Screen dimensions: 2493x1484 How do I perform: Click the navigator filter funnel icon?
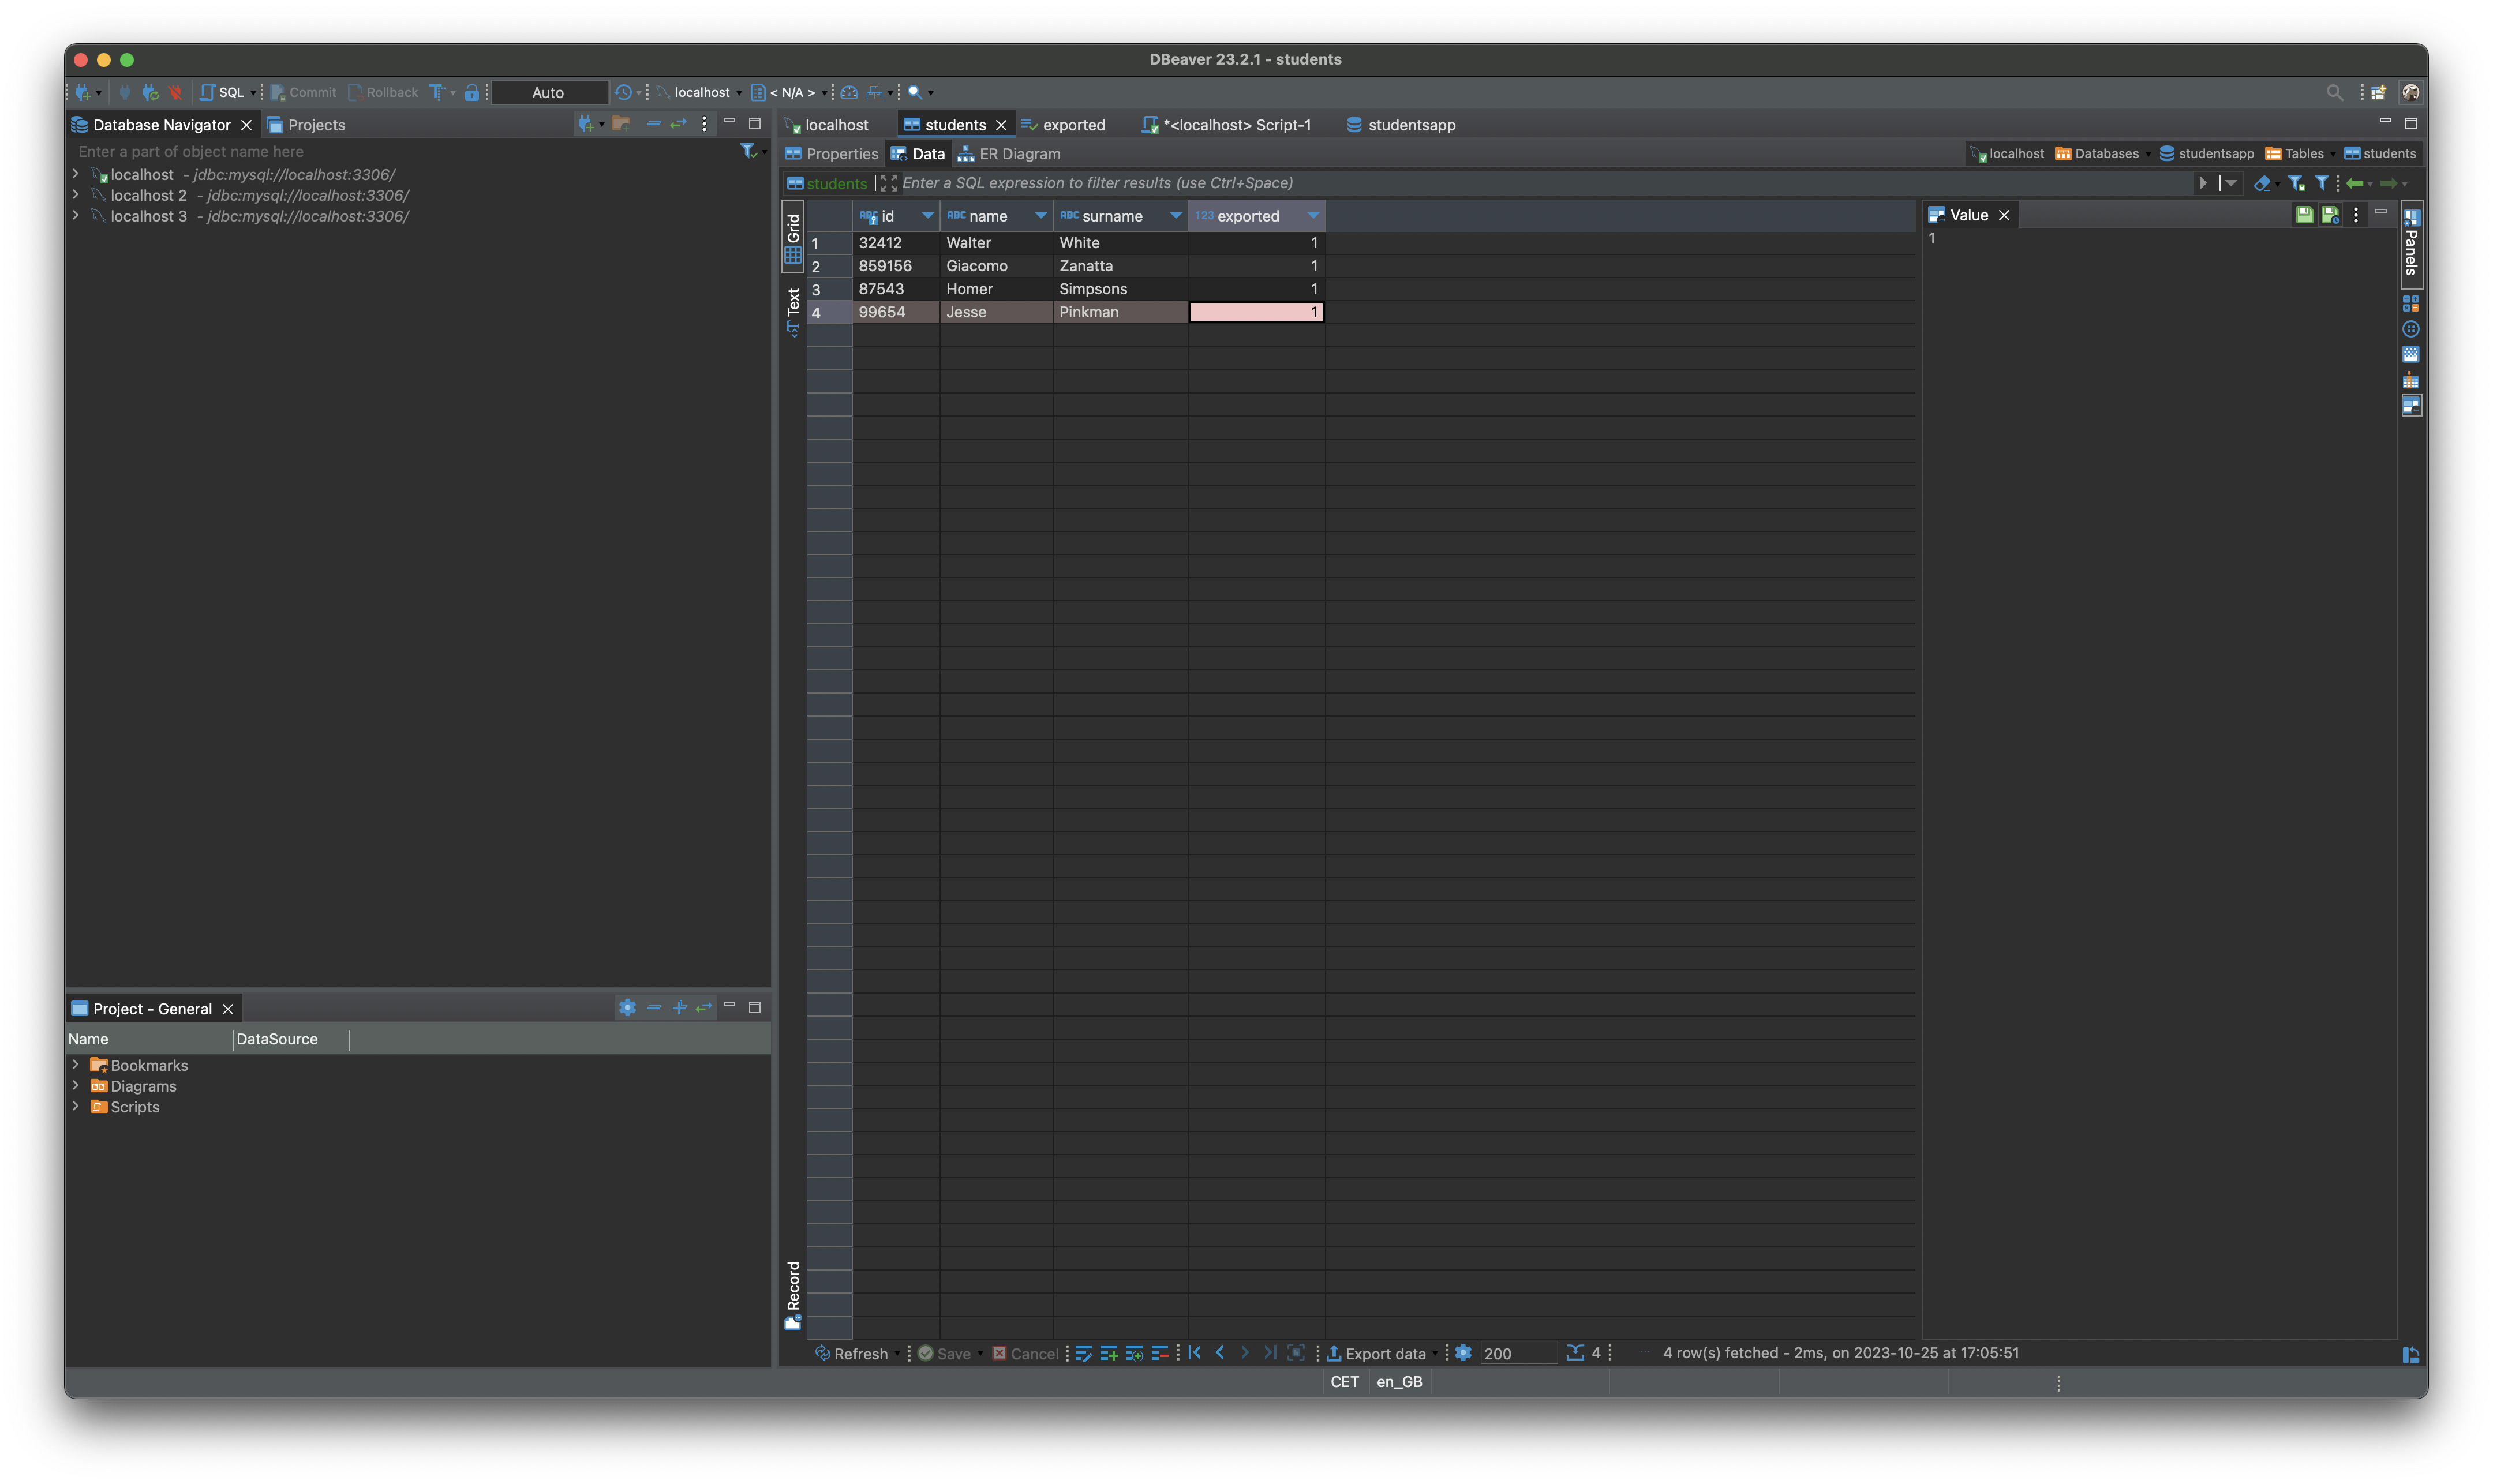click(x=748, y=151)
